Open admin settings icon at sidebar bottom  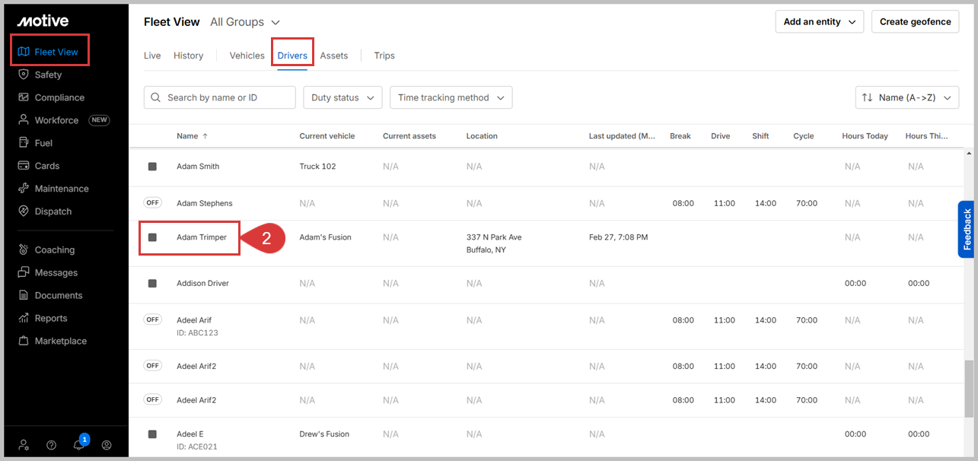tap(24, 445)
